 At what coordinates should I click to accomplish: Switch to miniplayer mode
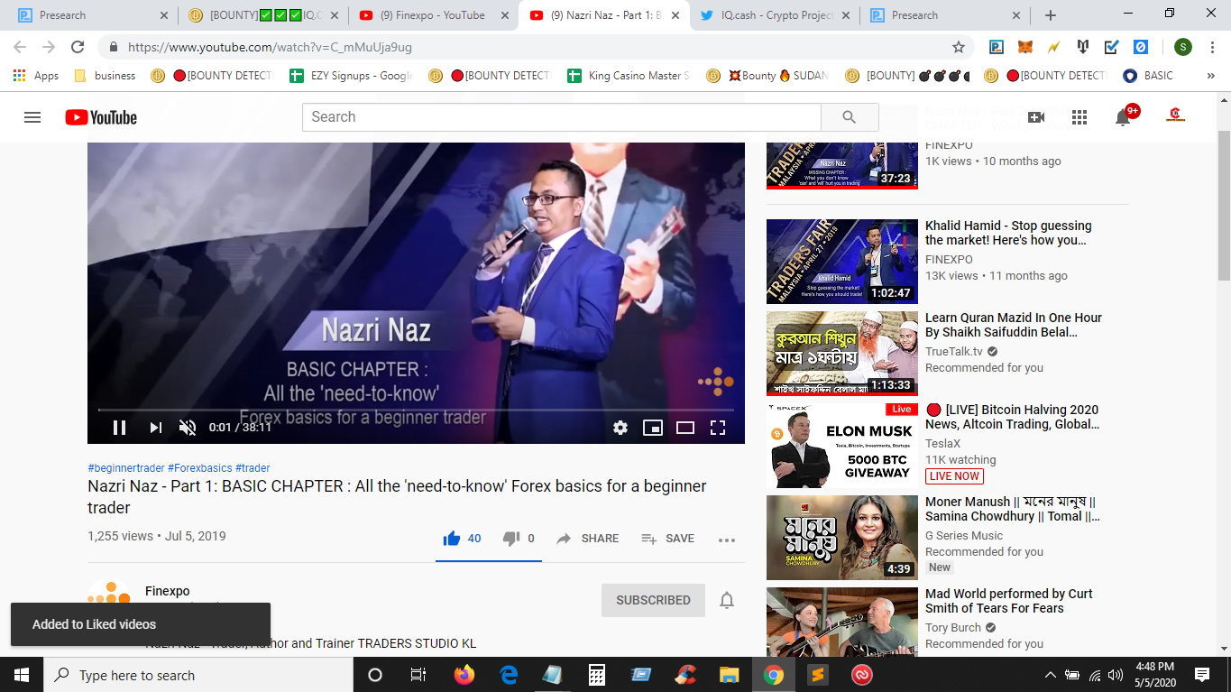coord(653,428)
